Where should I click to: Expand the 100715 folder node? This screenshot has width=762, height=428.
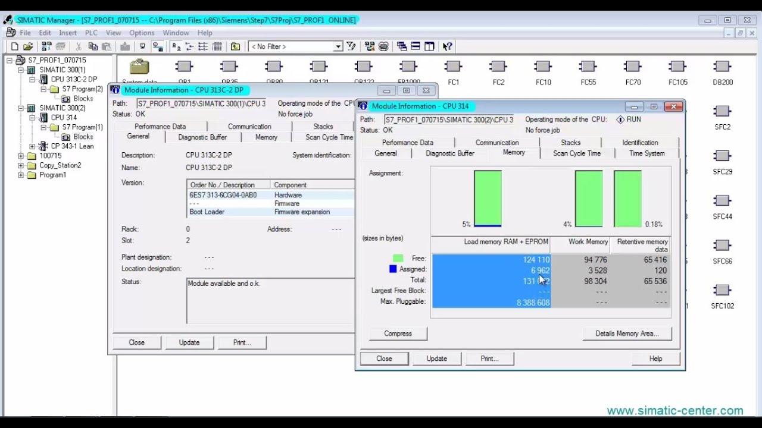21,156
